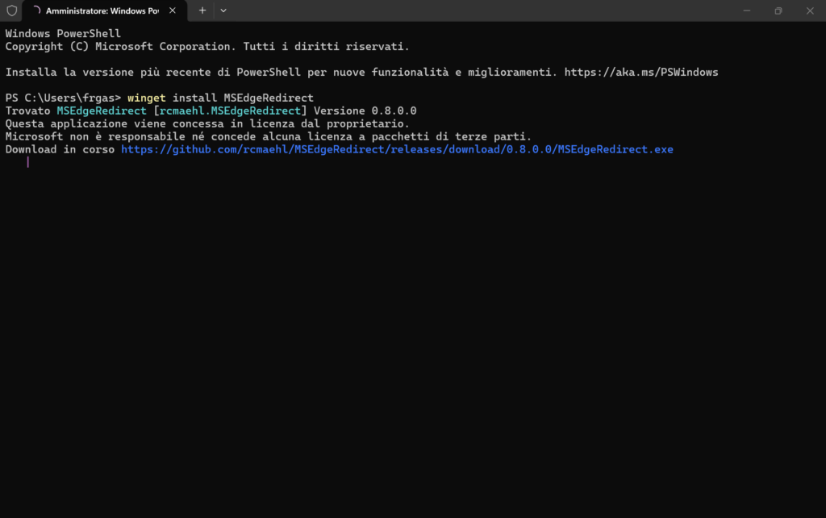Click the 'Microsoft non è responsabile' line
The image size is (826, 518).
point(269,136)
